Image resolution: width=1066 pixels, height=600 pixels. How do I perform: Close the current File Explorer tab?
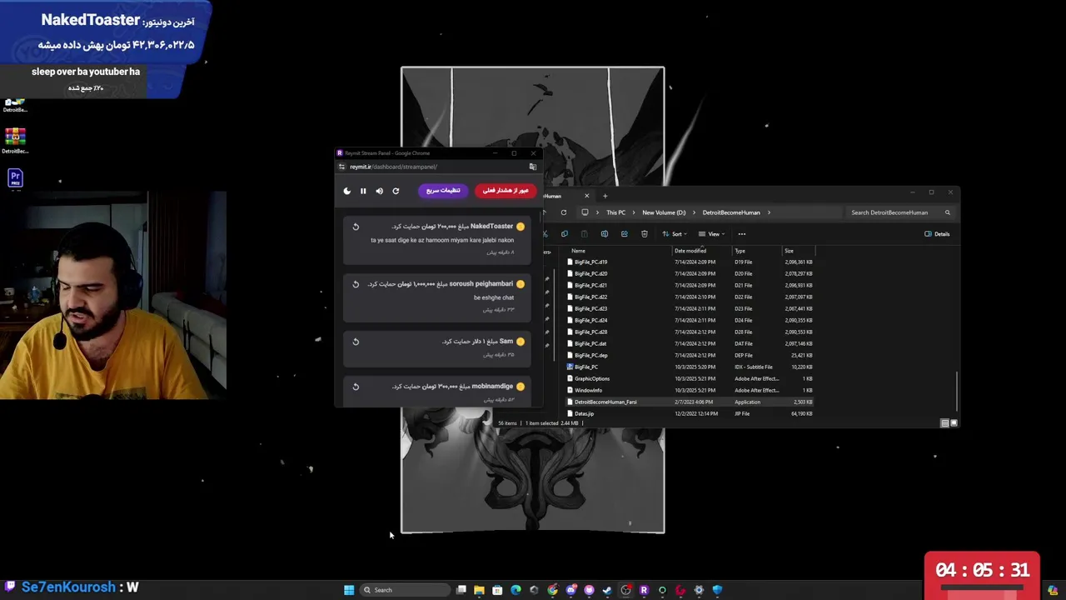point(586,196)
